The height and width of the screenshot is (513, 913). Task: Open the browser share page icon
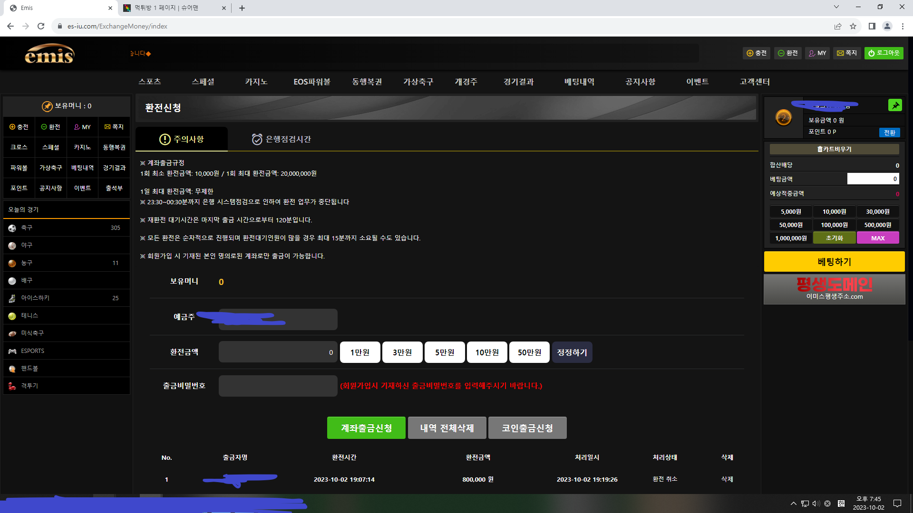coord(838,26)
